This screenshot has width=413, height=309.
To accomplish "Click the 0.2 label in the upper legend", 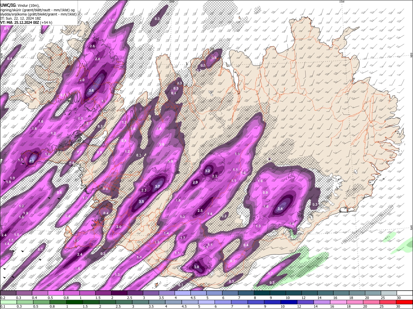I will coord(3,298).
